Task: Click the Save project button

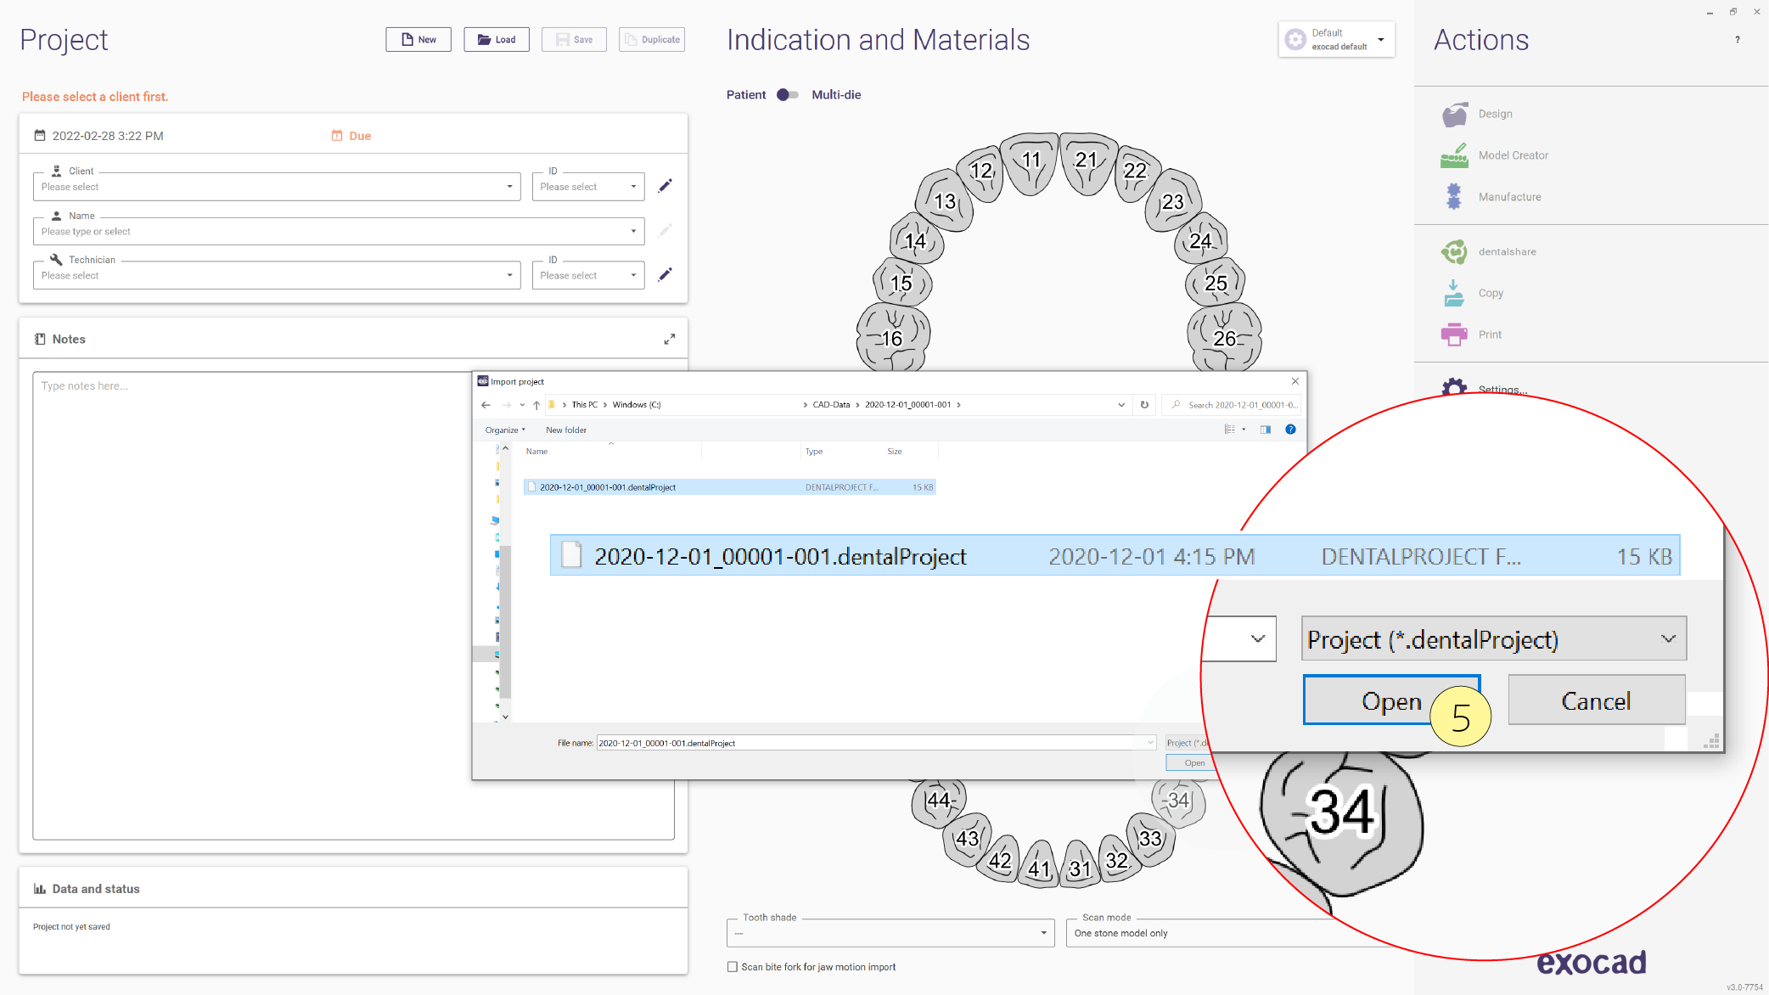Action: coord(575,40)
